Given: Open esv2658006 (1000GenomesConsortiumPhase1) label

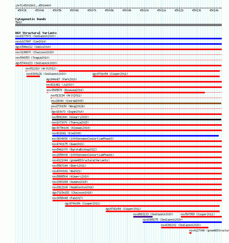Looking at the screenshot, I should coord(83,155).
